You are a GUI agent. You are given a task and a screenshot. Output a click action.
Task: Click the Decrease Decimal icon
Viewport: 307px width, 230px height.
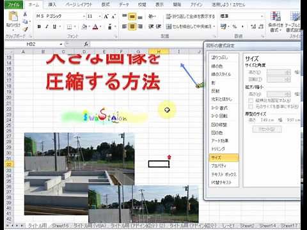point(261,27)
